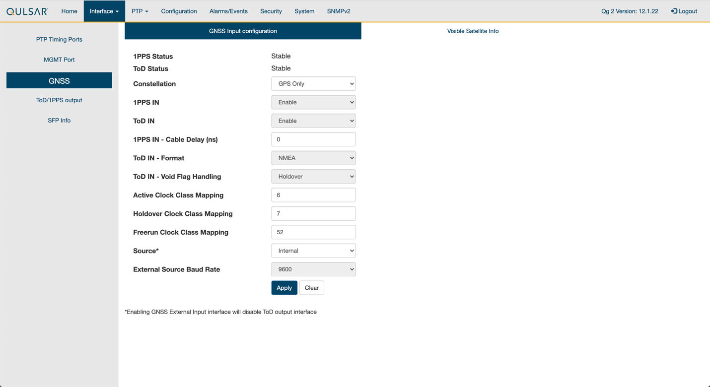Select GNSS Input configuration tab
The height and width of the screenshot is (387, 710).
[x=243, y=31]
